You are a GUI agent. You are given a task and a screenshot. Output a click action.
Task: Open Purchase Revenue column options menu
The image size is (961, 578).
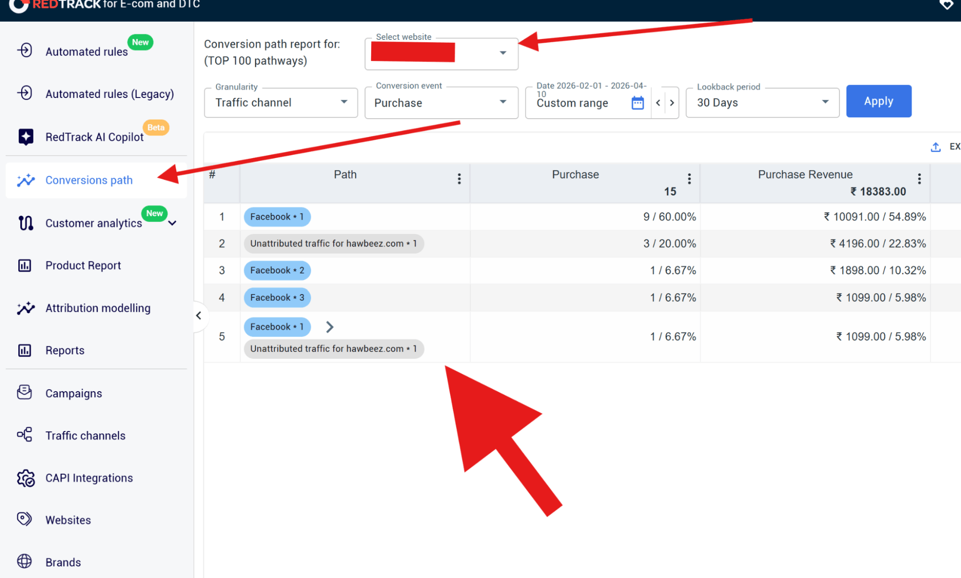click(x=919, y=179)
